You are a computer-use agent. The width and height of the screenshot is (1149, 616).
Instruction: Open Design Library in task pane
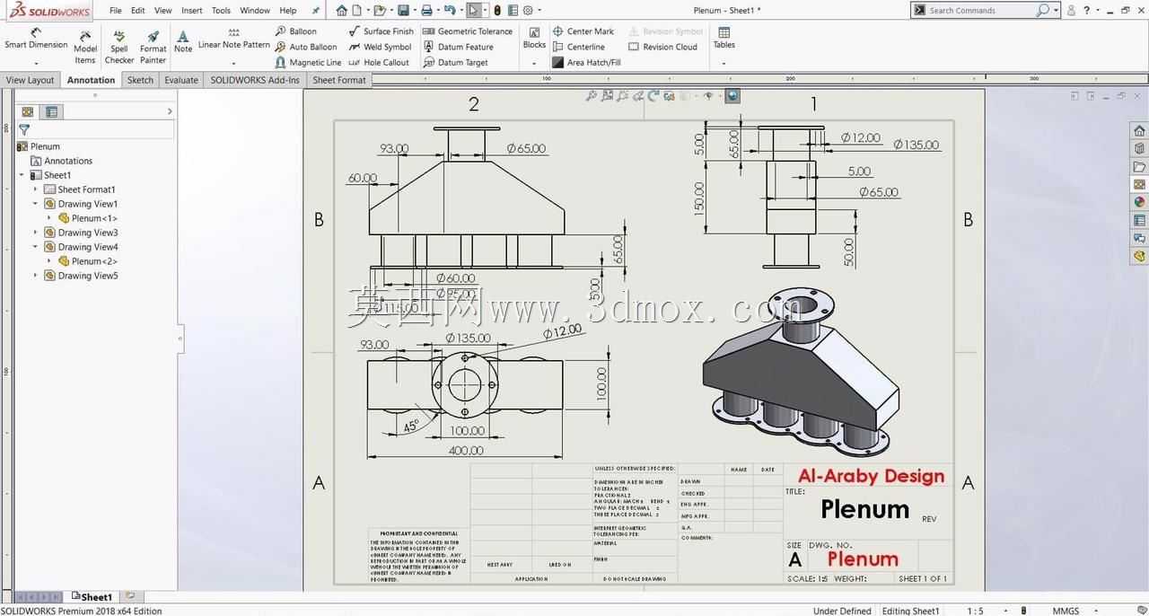coord(1139,149)
